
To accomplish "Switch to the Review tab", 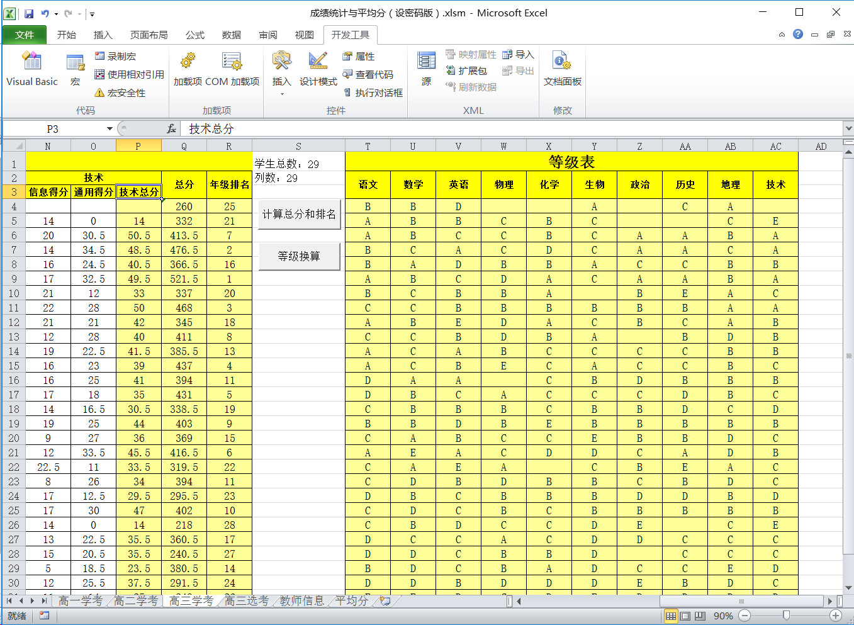I will pos(268,35).
